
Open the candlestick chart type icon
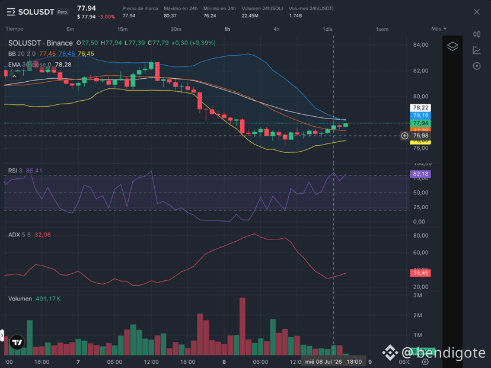[x=477, y=34]
